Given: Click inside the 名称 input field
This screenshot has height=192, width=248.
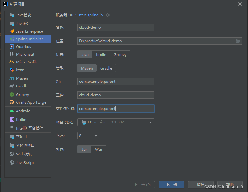Looking at the screenshot, I should 115,27.
